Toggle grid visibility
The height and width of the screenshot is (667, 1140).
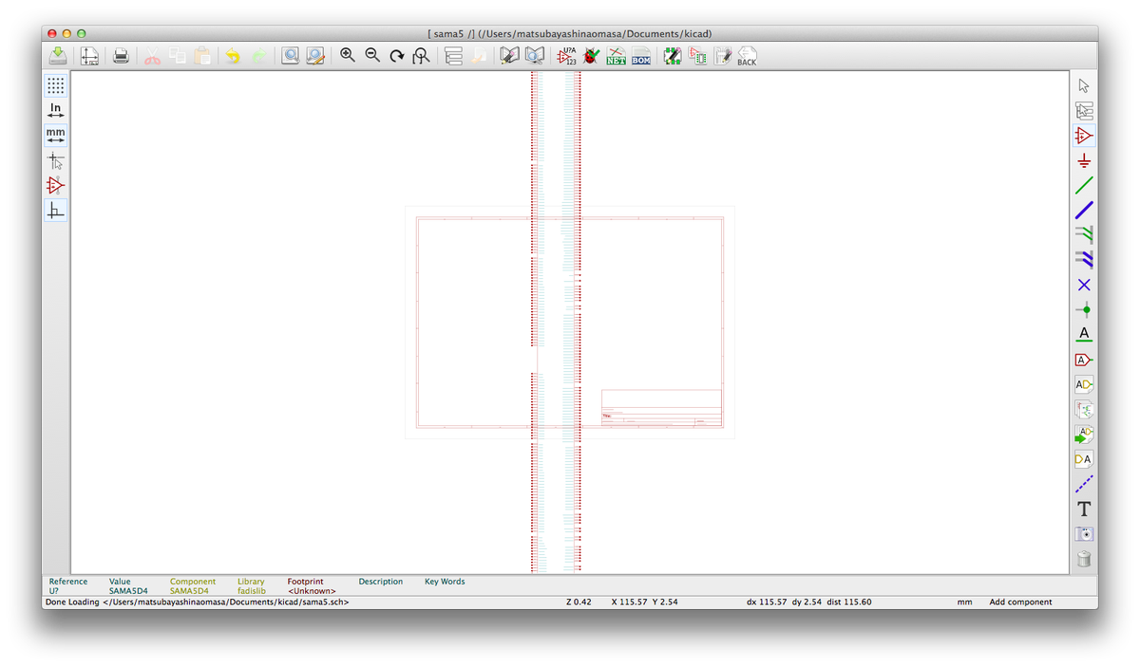[56, 85]
